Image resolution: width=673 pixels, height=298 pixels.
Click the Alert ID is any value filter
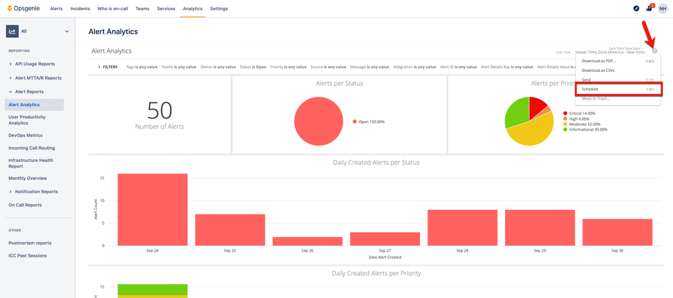pyautogui.click(x=459, y=67)
